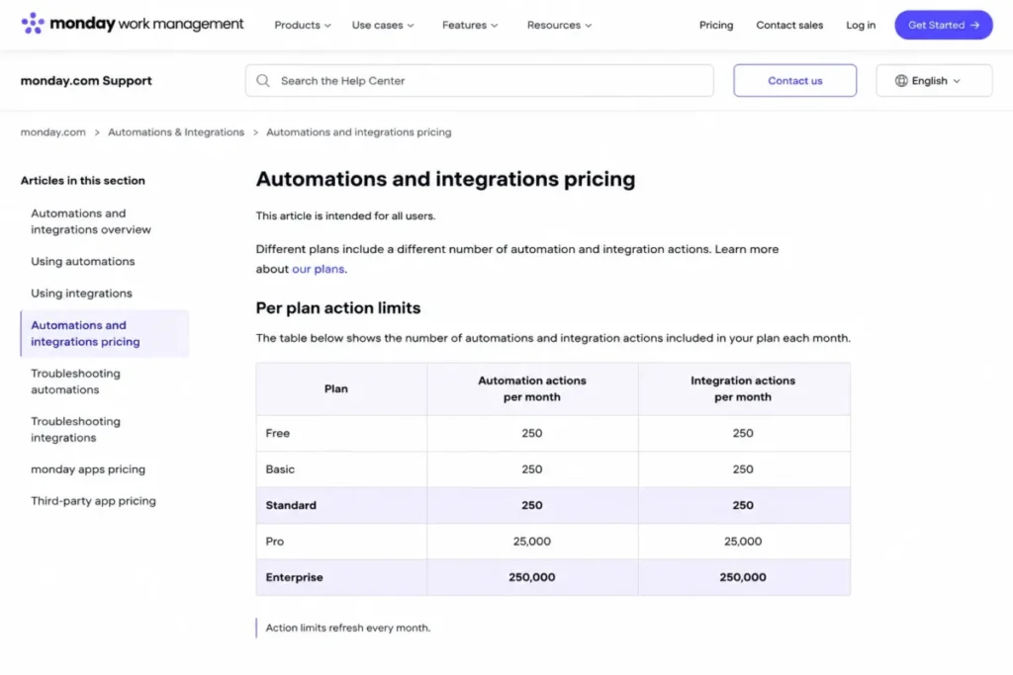1013x675 pixels.
Task: Click Automations and integrations pricing breadcrumb
Action: click(x=358, y=132)
